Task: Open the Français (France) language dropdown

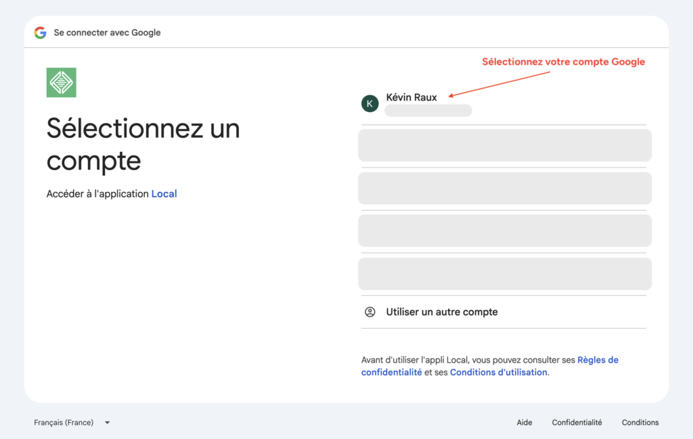Action: pyautogui.click(x=72, y=423)
